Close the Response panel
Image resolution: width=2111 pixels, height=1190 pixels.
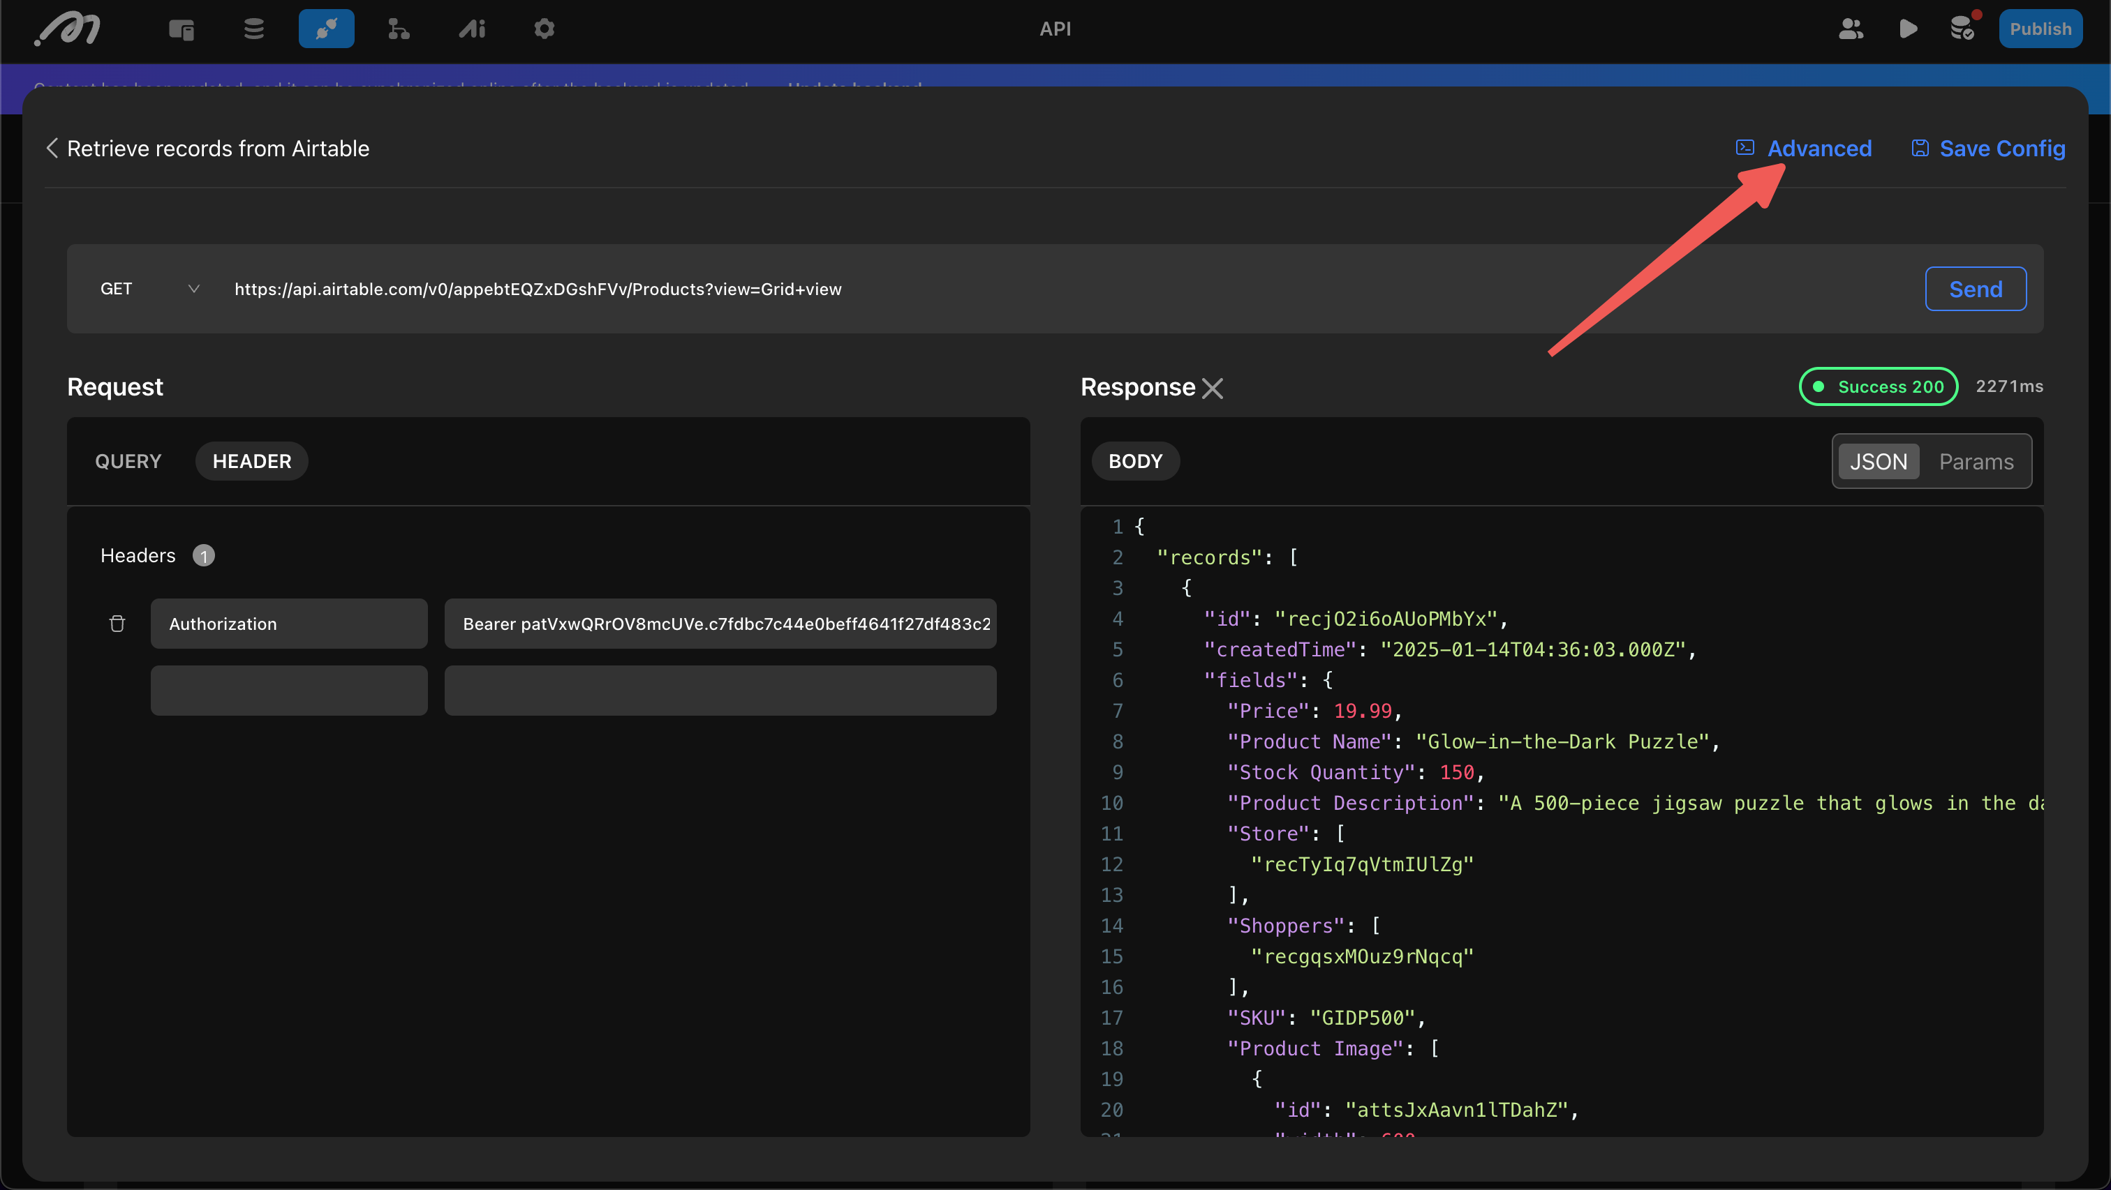click(x=1213, y=389)
